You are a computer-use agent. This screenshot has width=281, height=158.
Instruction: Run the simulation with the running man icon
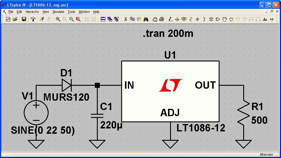(x=42, y=19)
